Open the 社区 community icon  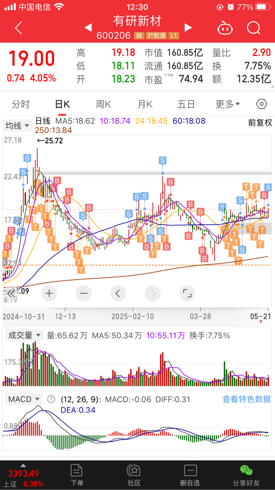click(x=134, y=470)
